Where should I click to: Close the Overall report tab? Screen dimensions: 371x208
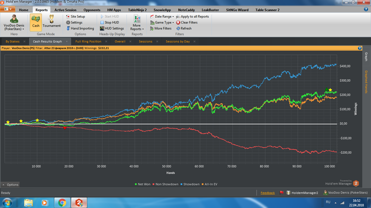130,42
